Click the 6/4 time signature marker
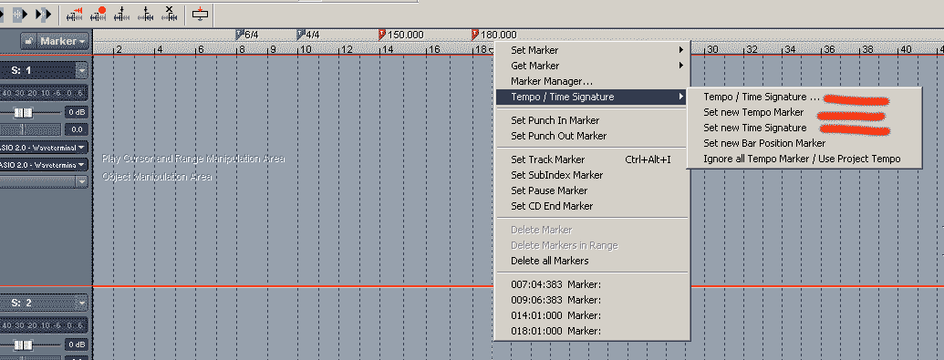The width and height of the screenshot is (944, 360). point(247,35)
